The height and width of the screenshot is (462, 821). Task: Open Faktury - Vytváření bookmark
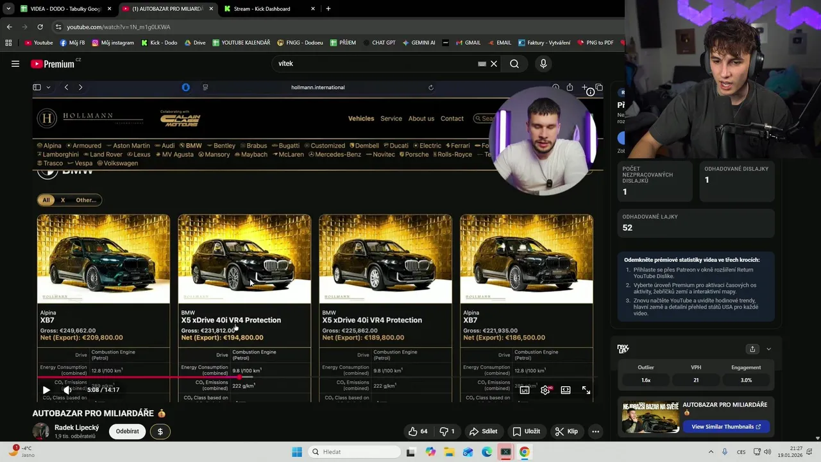[x=544, y=43]
